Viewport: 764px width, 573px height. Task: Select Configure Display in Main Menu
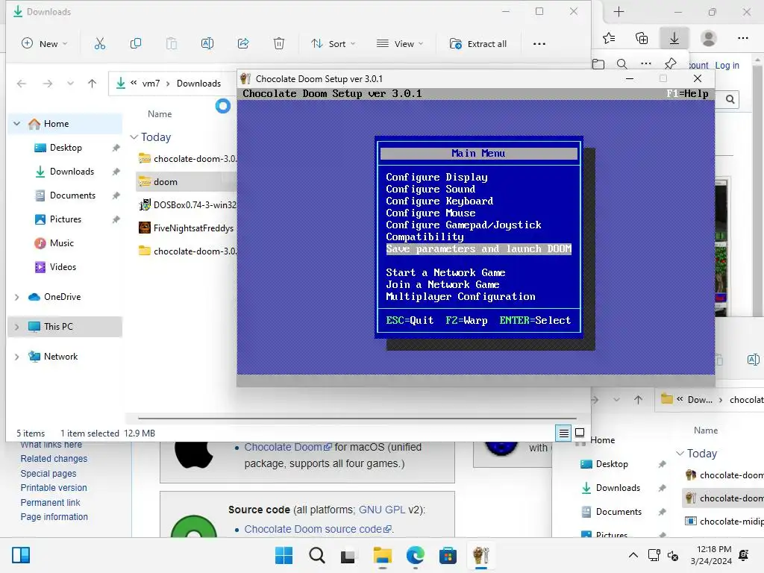coord(436,178)
